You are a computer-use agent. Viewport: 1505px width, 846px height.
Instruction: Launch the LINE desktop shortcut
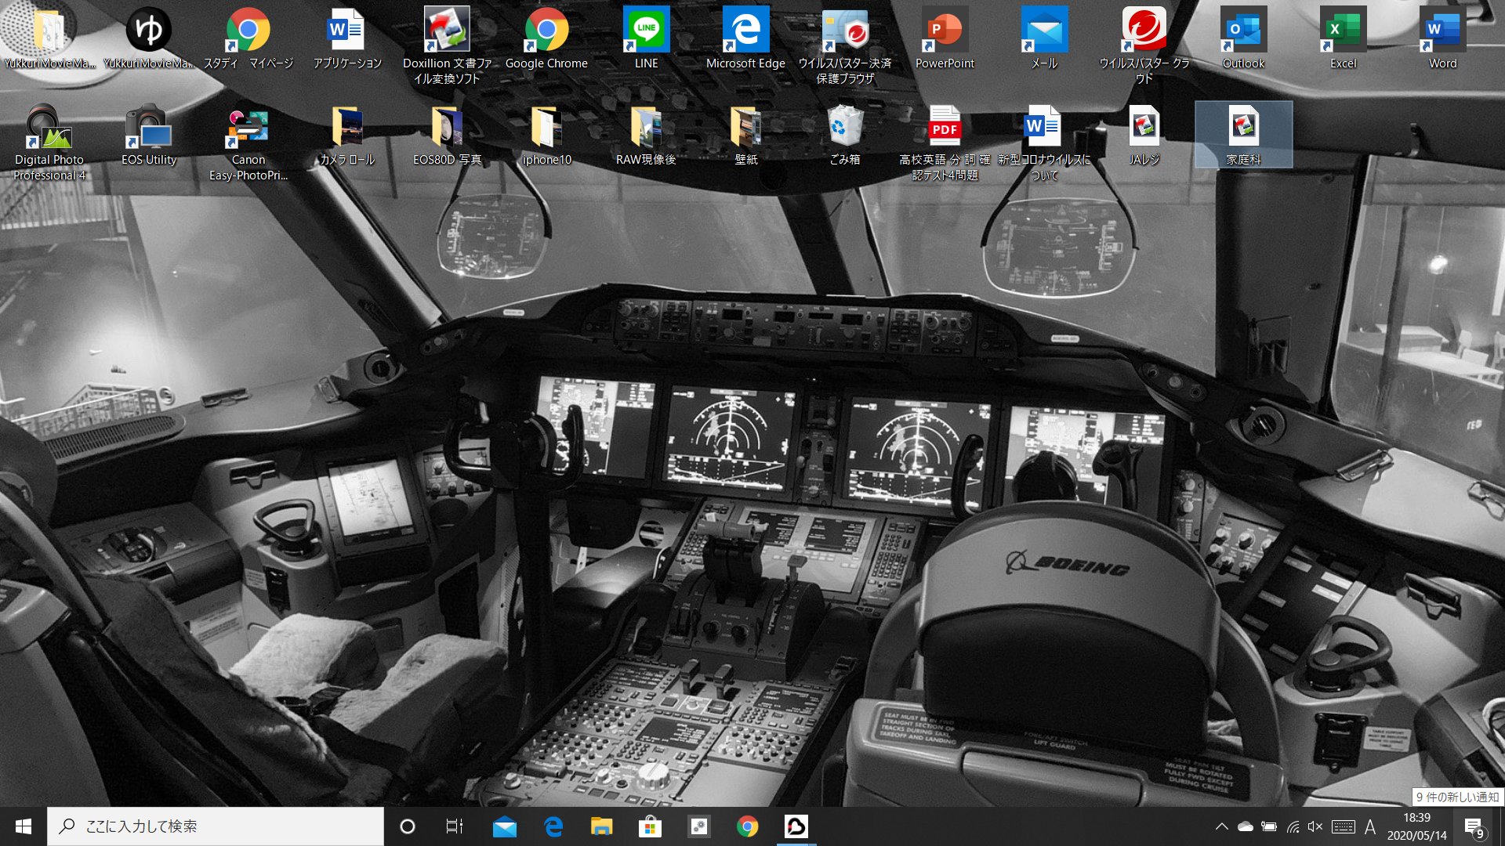click(646, 38)
